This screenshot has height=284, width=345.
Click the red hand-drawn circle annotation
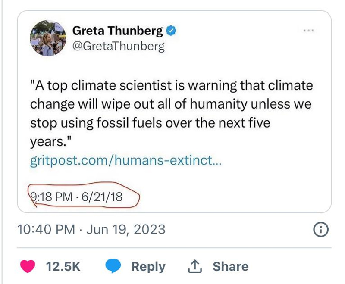click(x=138, y=199)
